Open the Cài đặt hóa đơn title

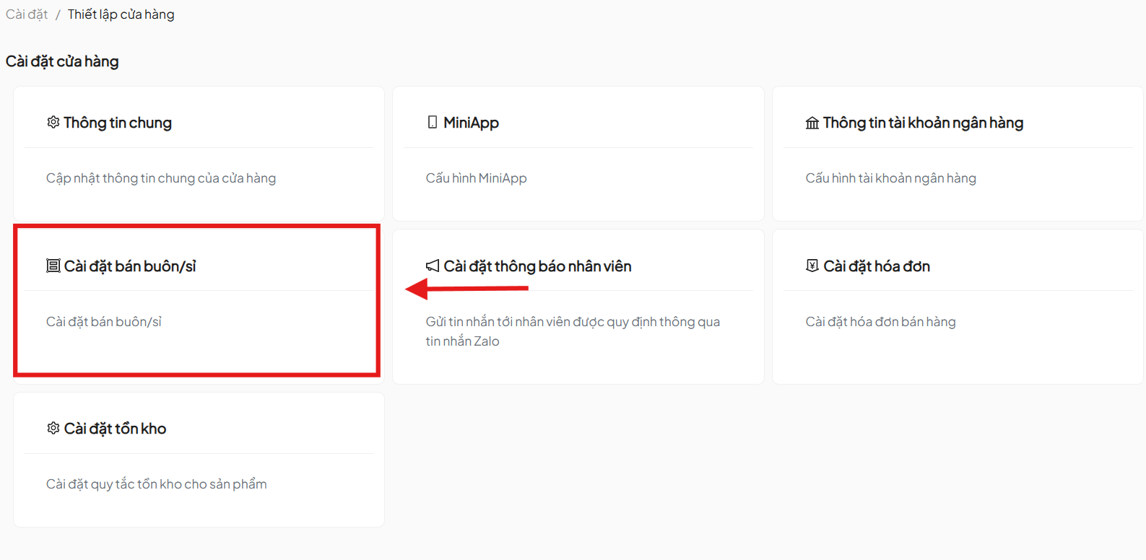tap(877, 266)
